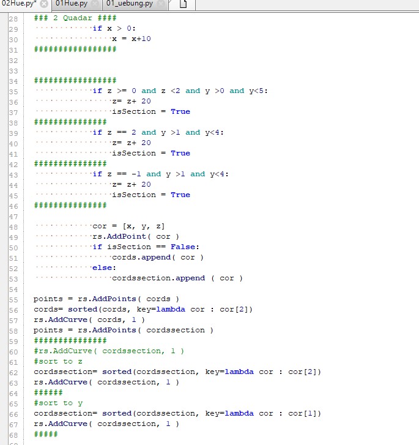Viewport: 419px width, 445px height.
Task: Click 'z= z+ 20' on line 40
Action: pos(132,143)
